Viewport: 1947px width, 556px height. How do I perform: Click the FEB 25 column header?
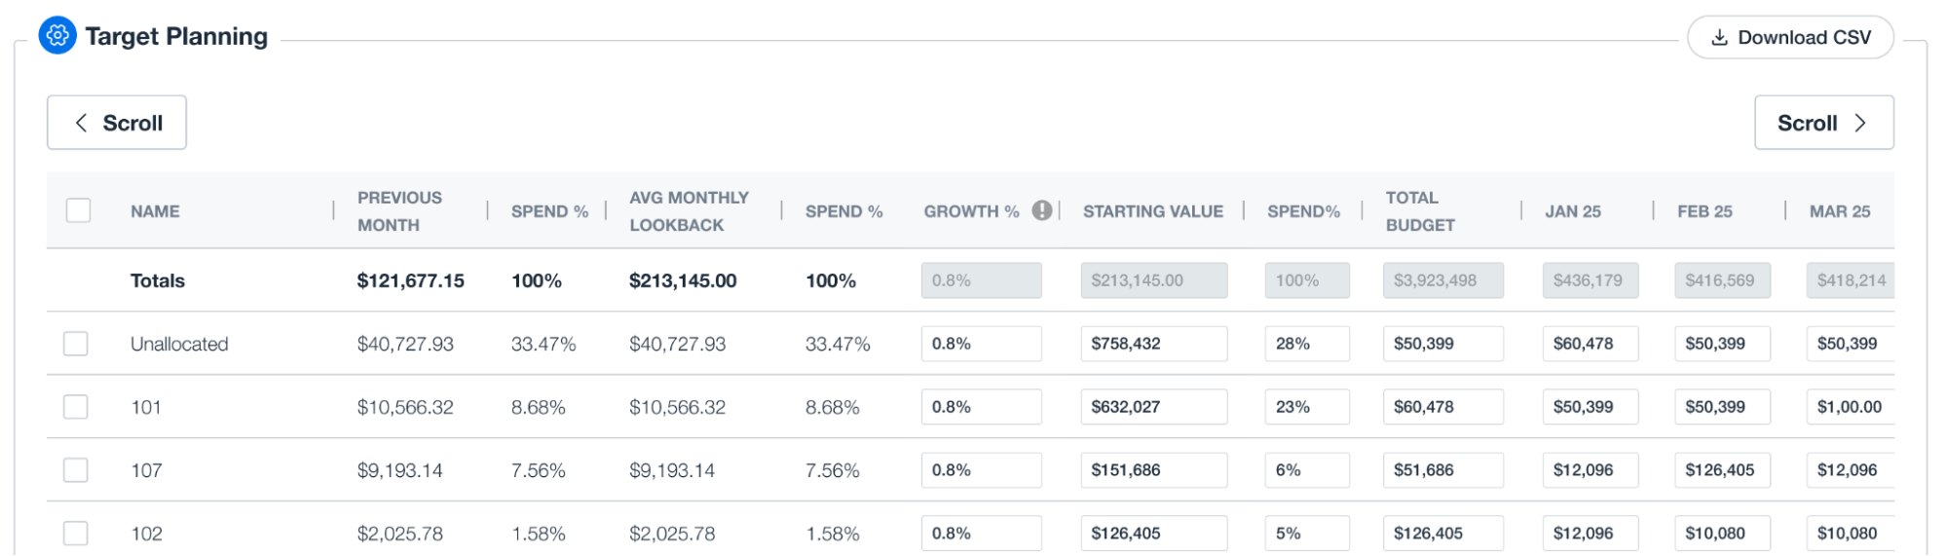click(1704, 211)
